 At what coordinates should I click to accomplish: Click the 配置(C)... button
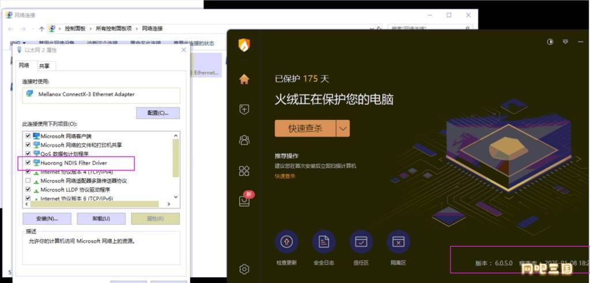coord(158,113)
